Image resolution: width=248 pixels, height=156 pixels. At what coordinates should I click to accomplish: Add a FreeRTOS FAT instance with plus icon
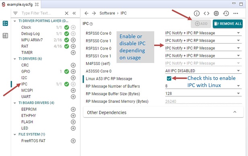pyautogui.click(x=73, y=141)
